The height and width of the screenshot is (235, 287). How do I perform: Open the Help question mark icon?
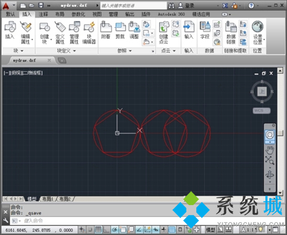251,5
